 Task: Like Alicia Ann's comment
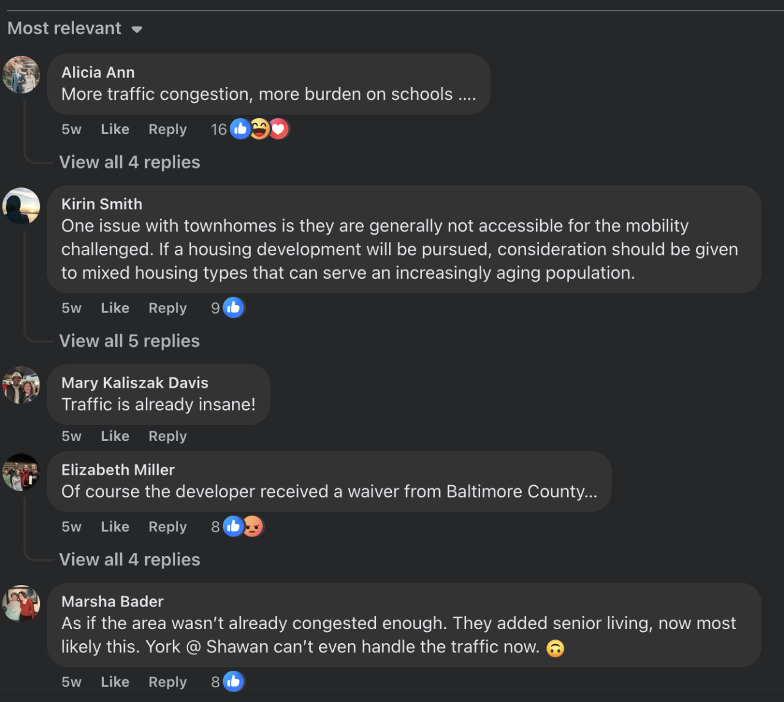point(115,129)
